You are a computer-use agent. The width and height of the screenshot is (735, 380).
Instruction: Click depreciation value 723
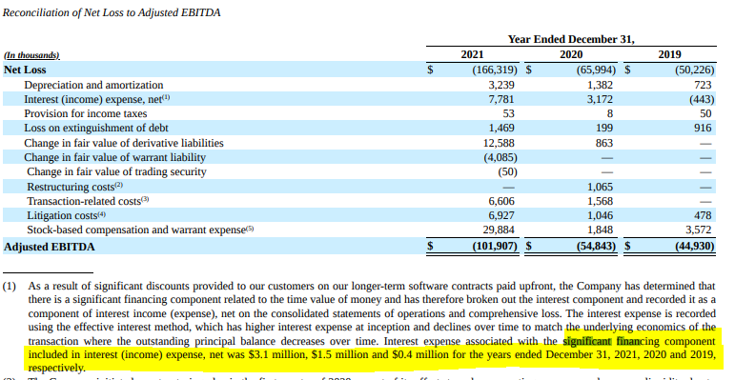pyautogui.click(x=704, y=85)
